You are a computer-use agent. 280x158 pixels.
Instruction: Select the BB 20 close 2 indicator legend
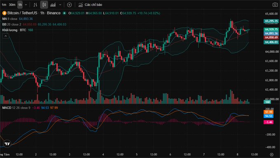[12, 24]
